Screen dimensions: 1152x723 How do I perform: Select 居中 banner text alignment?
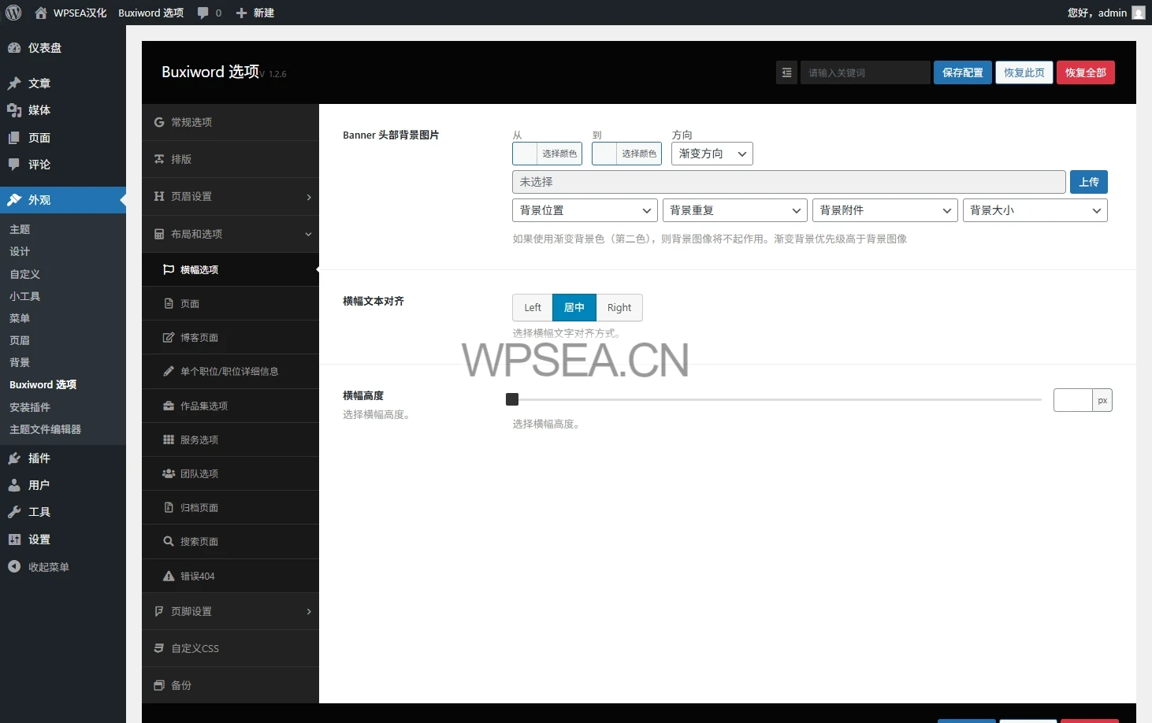(574, 308)
